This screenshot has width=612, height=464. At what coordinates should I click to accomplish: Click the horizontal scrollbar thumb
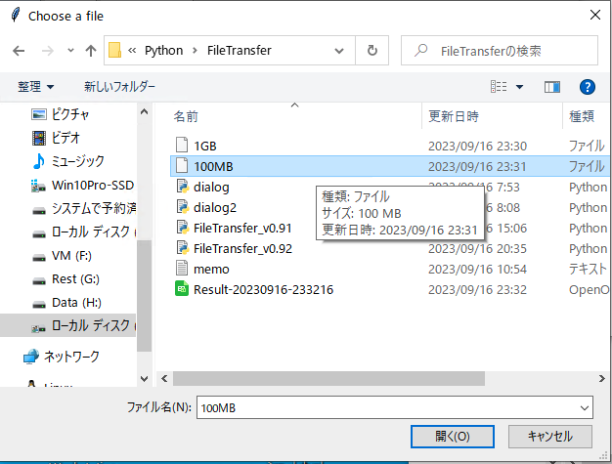(328, 378)
